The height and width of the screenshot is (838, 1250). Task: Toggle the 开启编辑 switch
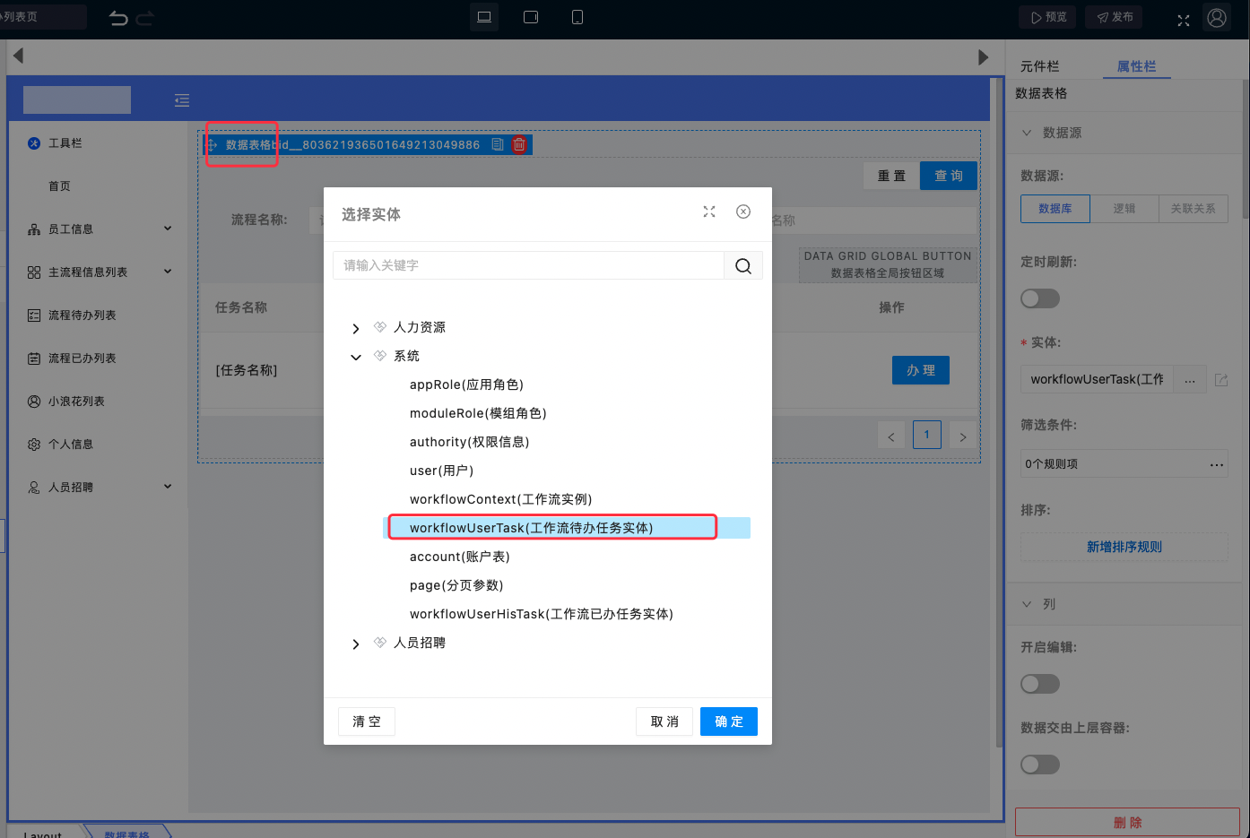click(1040, 684)
